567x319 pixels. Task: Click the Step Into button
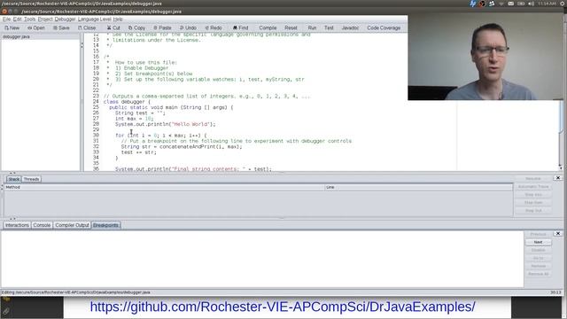533,195
